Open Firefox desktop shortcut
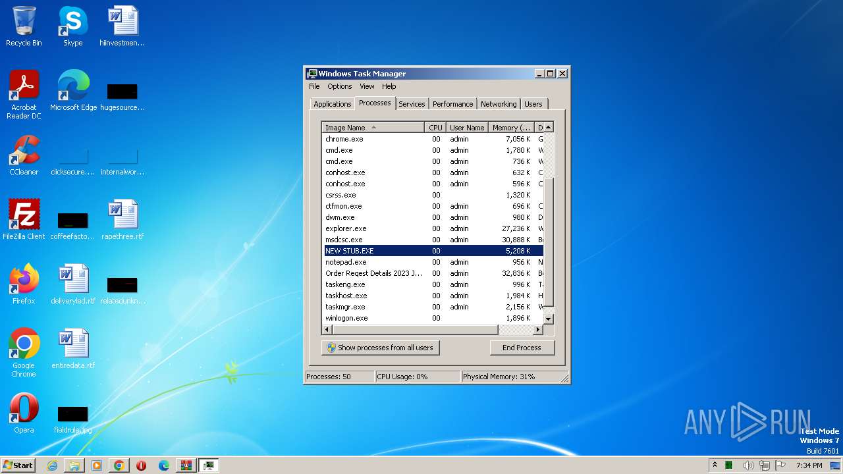The height and width of the screenshot is (474, 843). click(24, 284)
